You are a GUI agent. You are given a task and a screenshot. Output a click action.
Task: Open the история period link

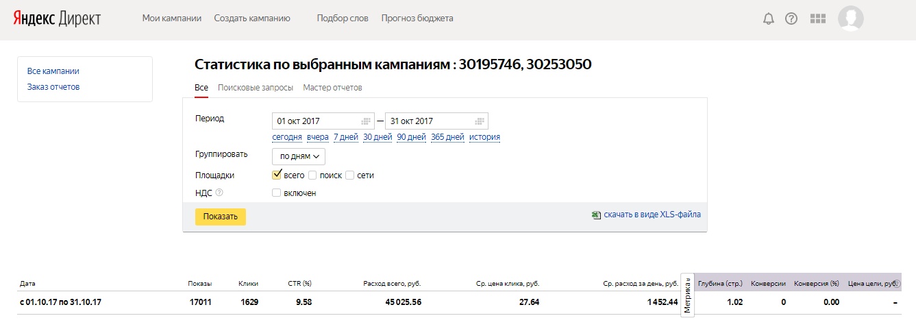(484, 137)
